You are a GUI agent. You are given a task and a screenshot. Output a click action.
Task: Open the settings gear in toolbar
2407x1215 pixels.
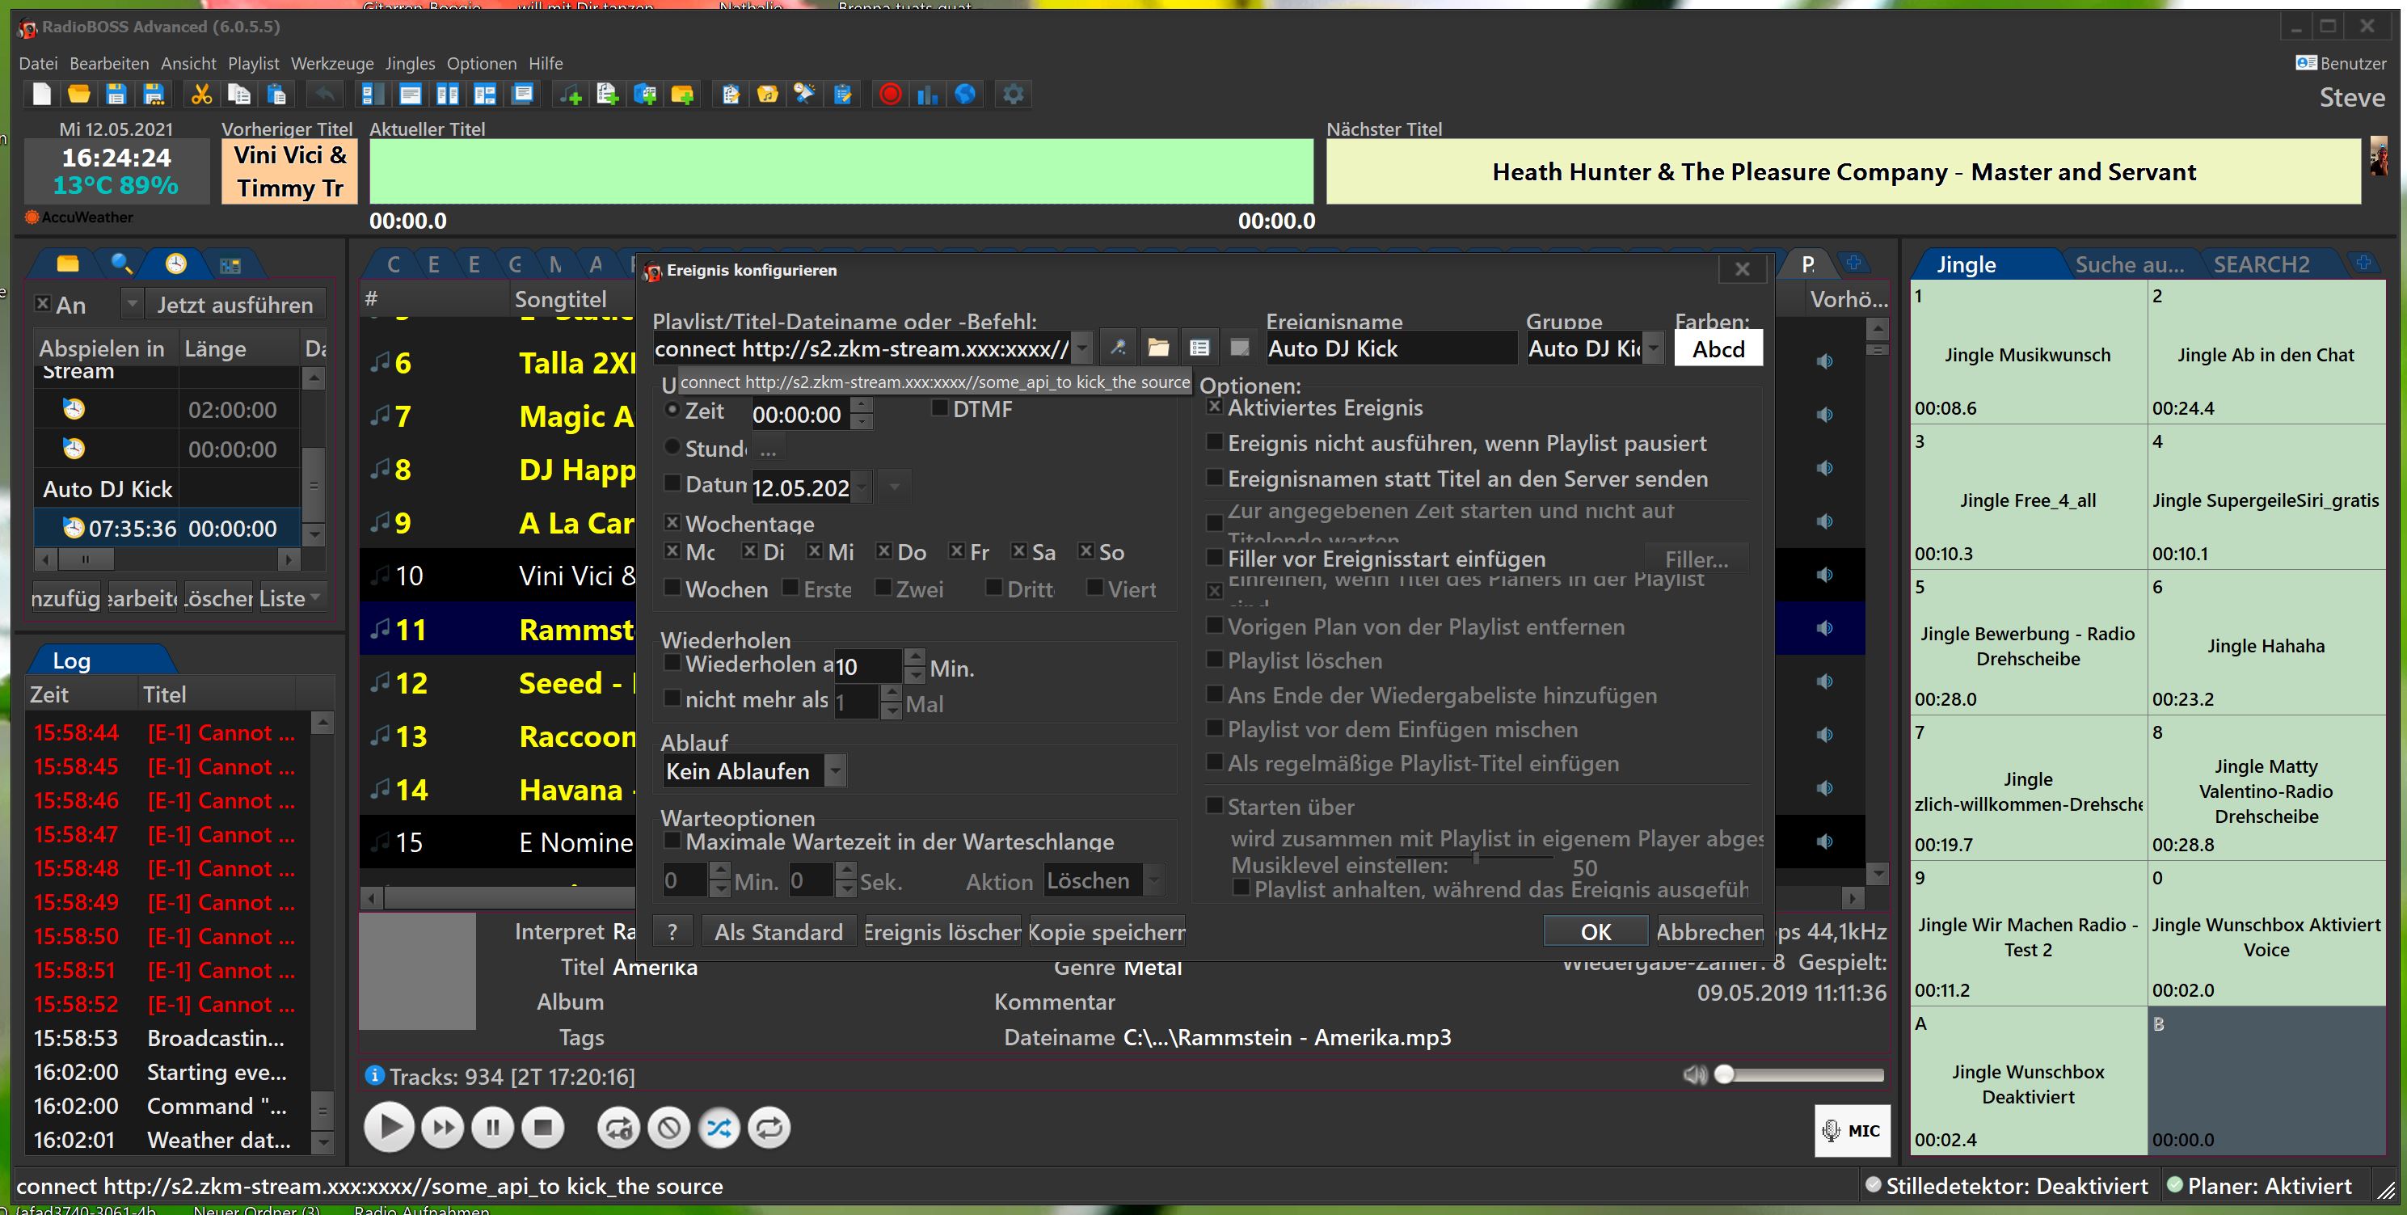pos(1013,95)
